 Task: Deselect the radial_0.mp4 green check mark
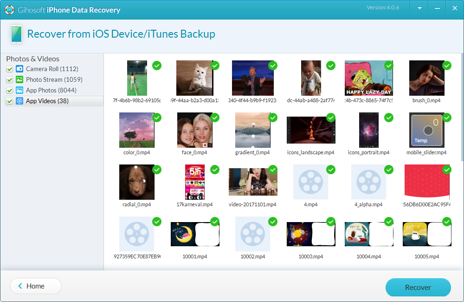[157, 170]
